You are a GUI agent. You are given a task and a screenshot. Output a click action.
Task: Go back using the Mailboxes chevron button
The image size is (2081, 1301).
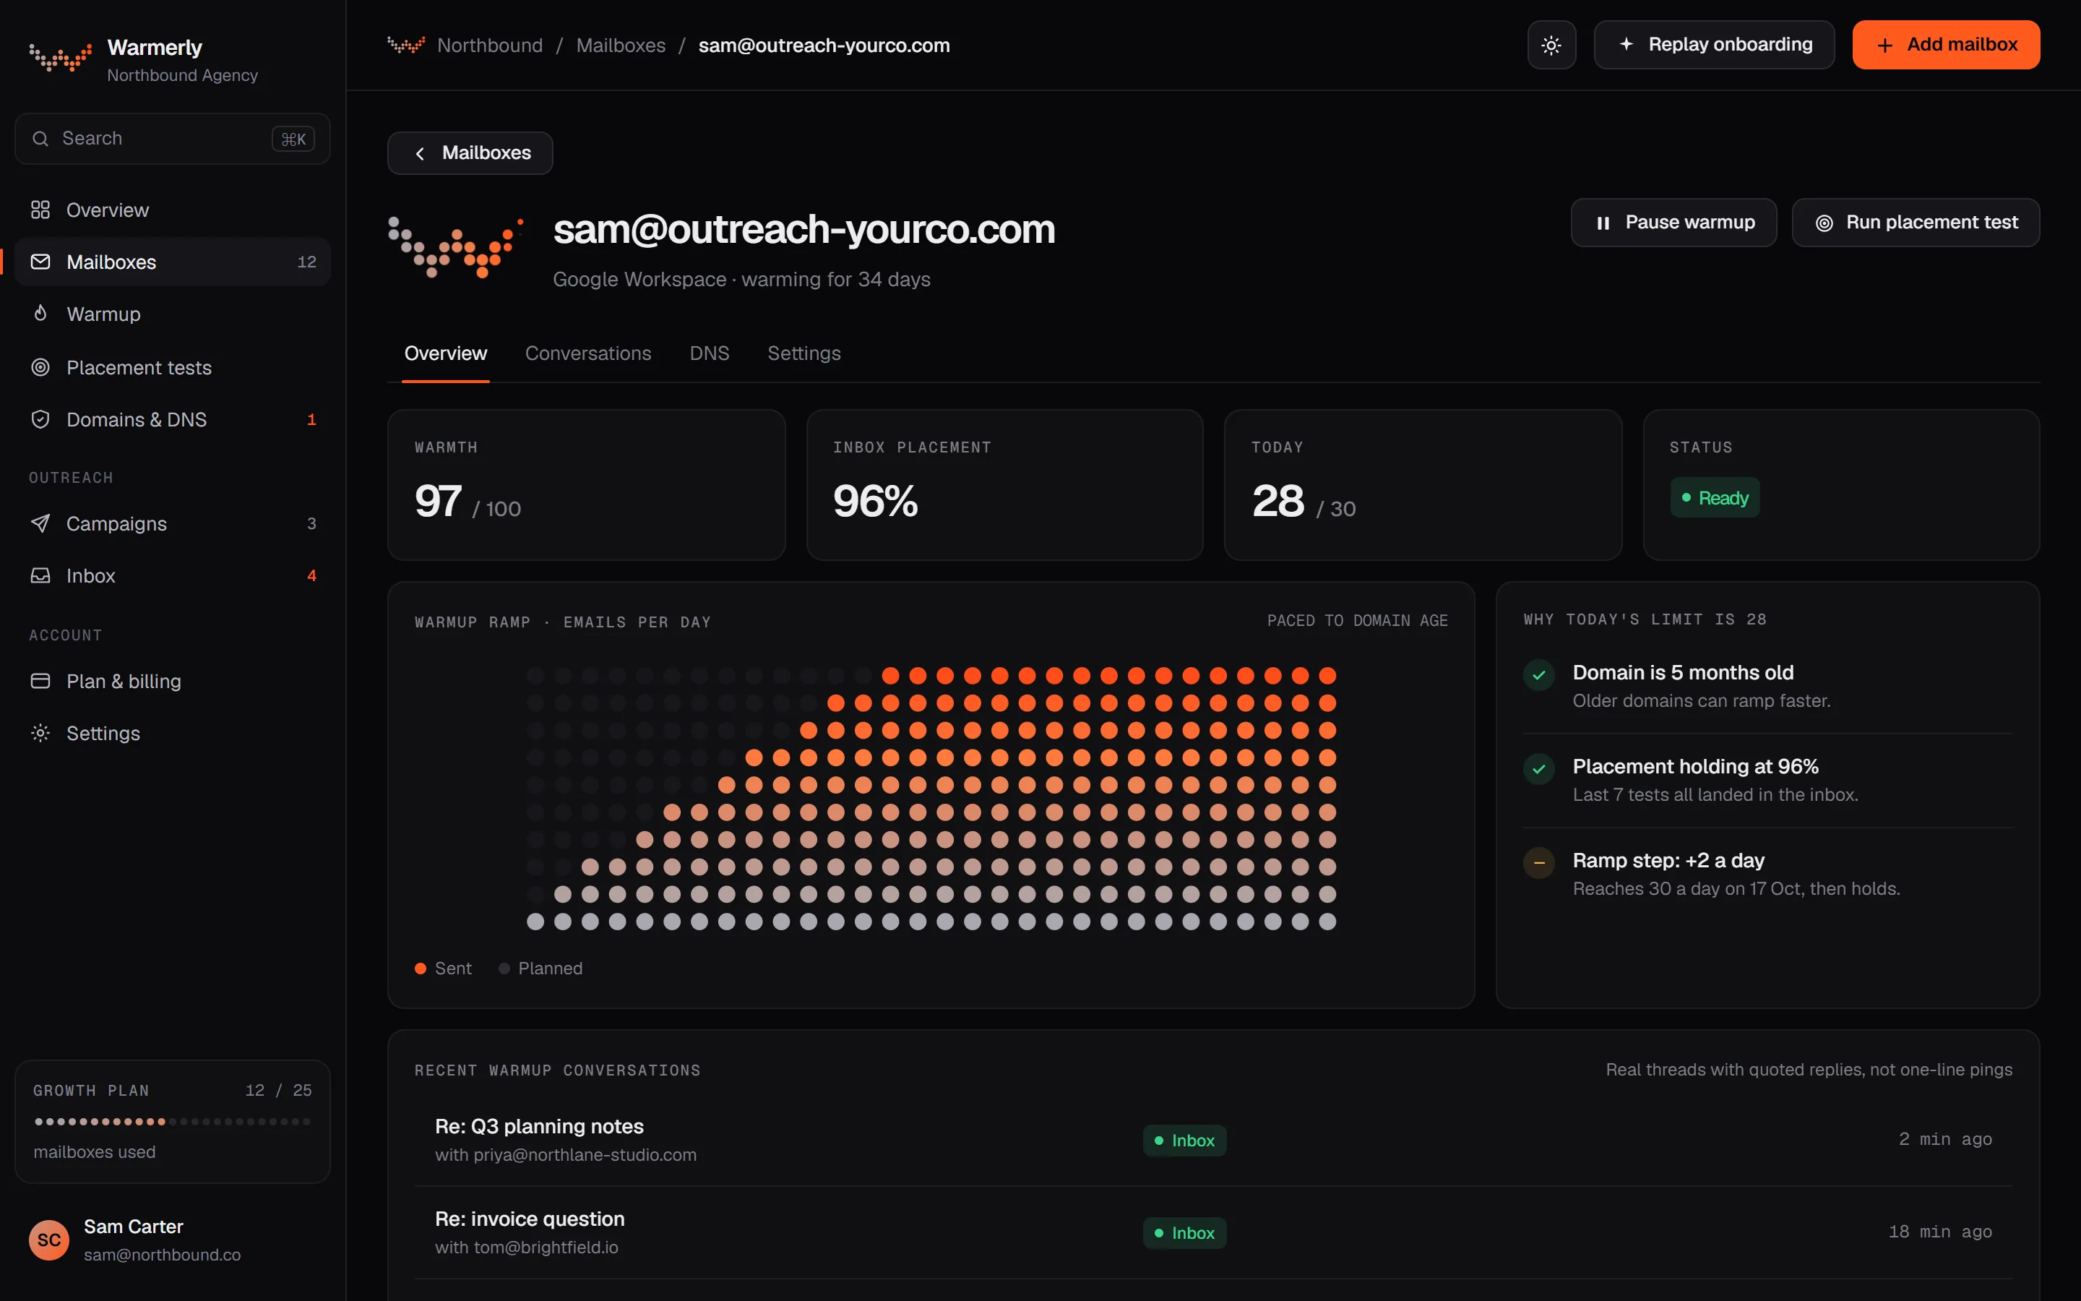(470, 153)
